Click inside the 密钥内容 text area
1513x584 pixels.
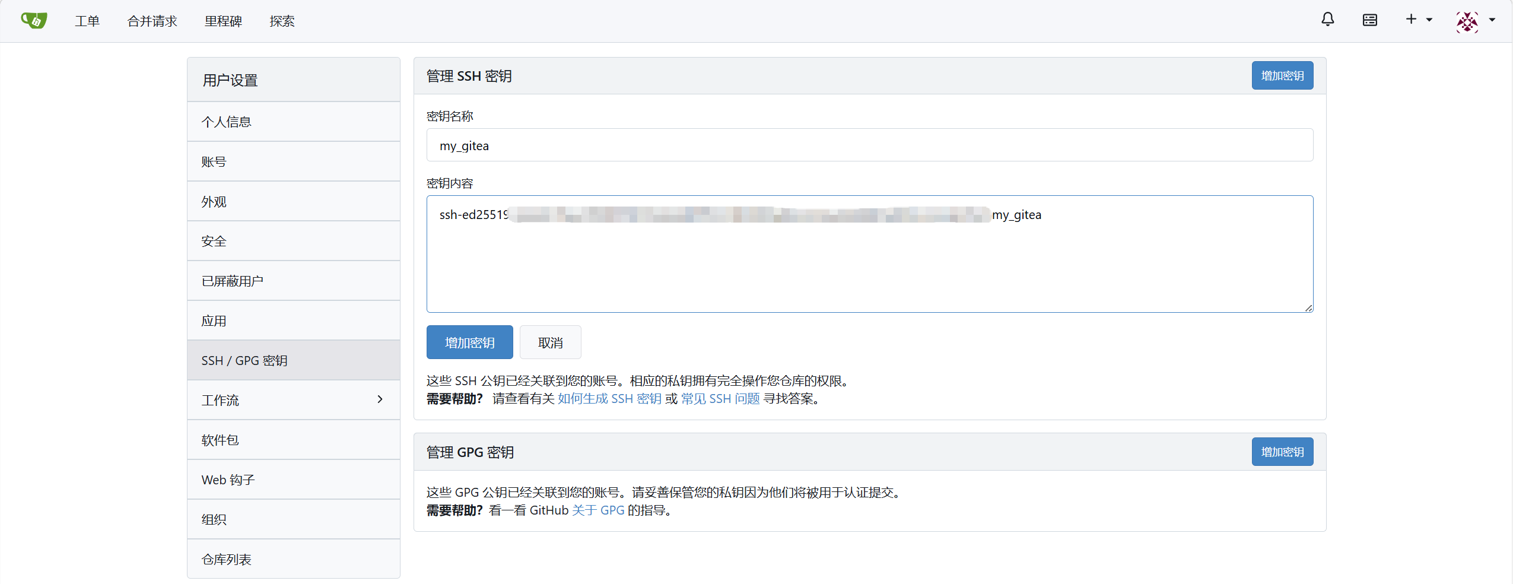(869, 267)
